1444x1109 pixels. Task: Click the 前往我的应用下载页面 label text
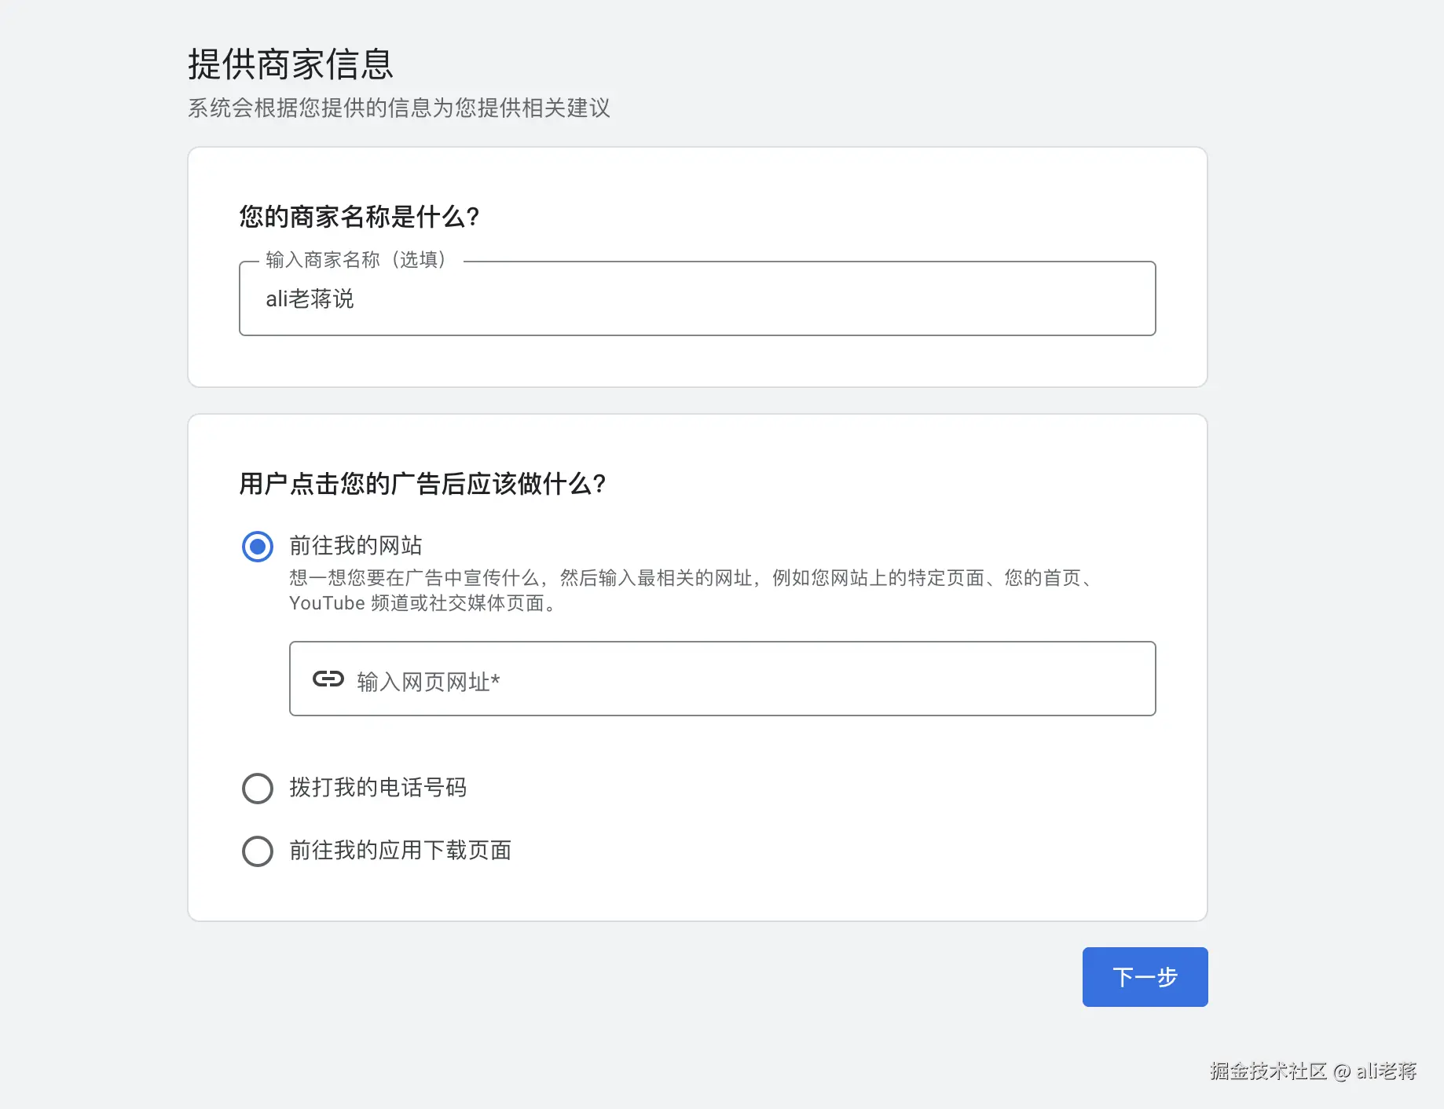(x=400, y=851)
